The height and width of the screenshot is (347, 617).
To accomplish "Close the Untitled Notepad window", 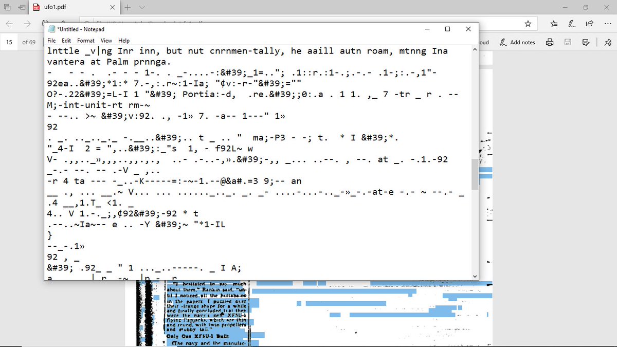I will (x=468, y=29).
